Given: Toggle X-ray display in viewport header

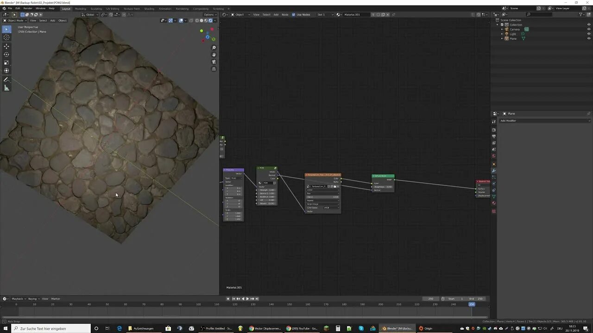Looking at the screenshot, I should 191,20.
